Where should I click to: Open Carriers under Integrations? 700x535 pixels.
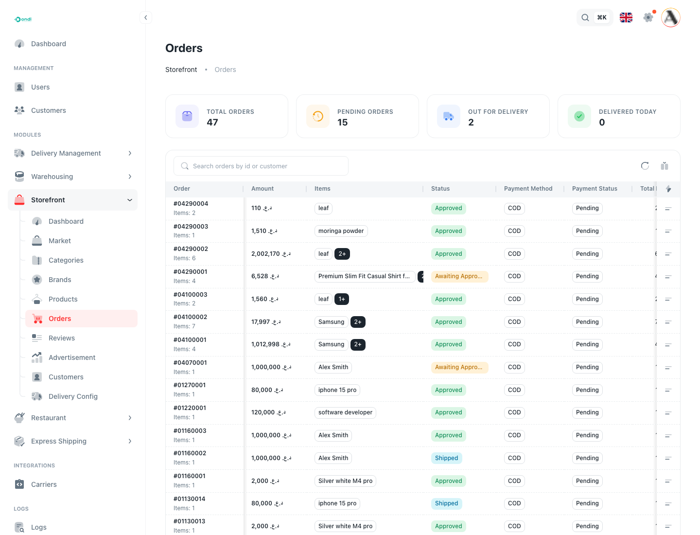tap(72, 484)
